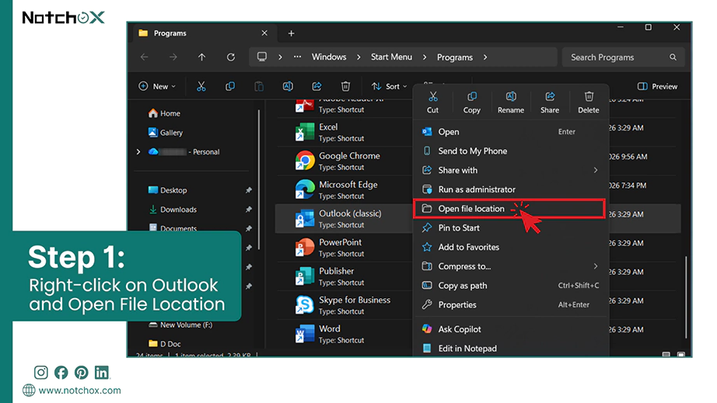717x403 pixels.
Task: Close the Programs tab
Action: pos(264,33)
